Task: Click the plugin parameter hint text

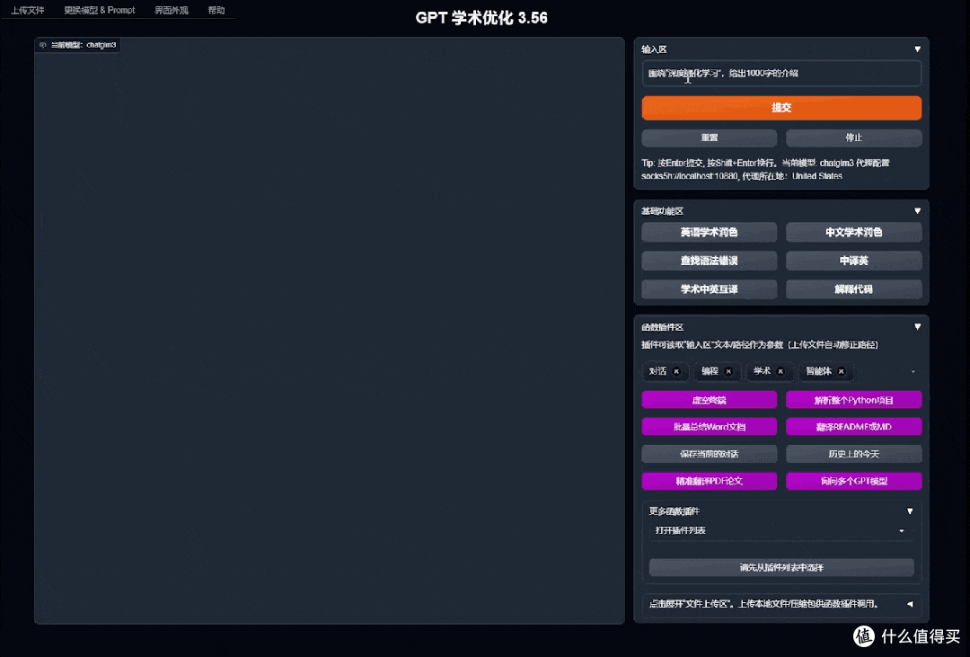Action: click(x=760, y=345)
